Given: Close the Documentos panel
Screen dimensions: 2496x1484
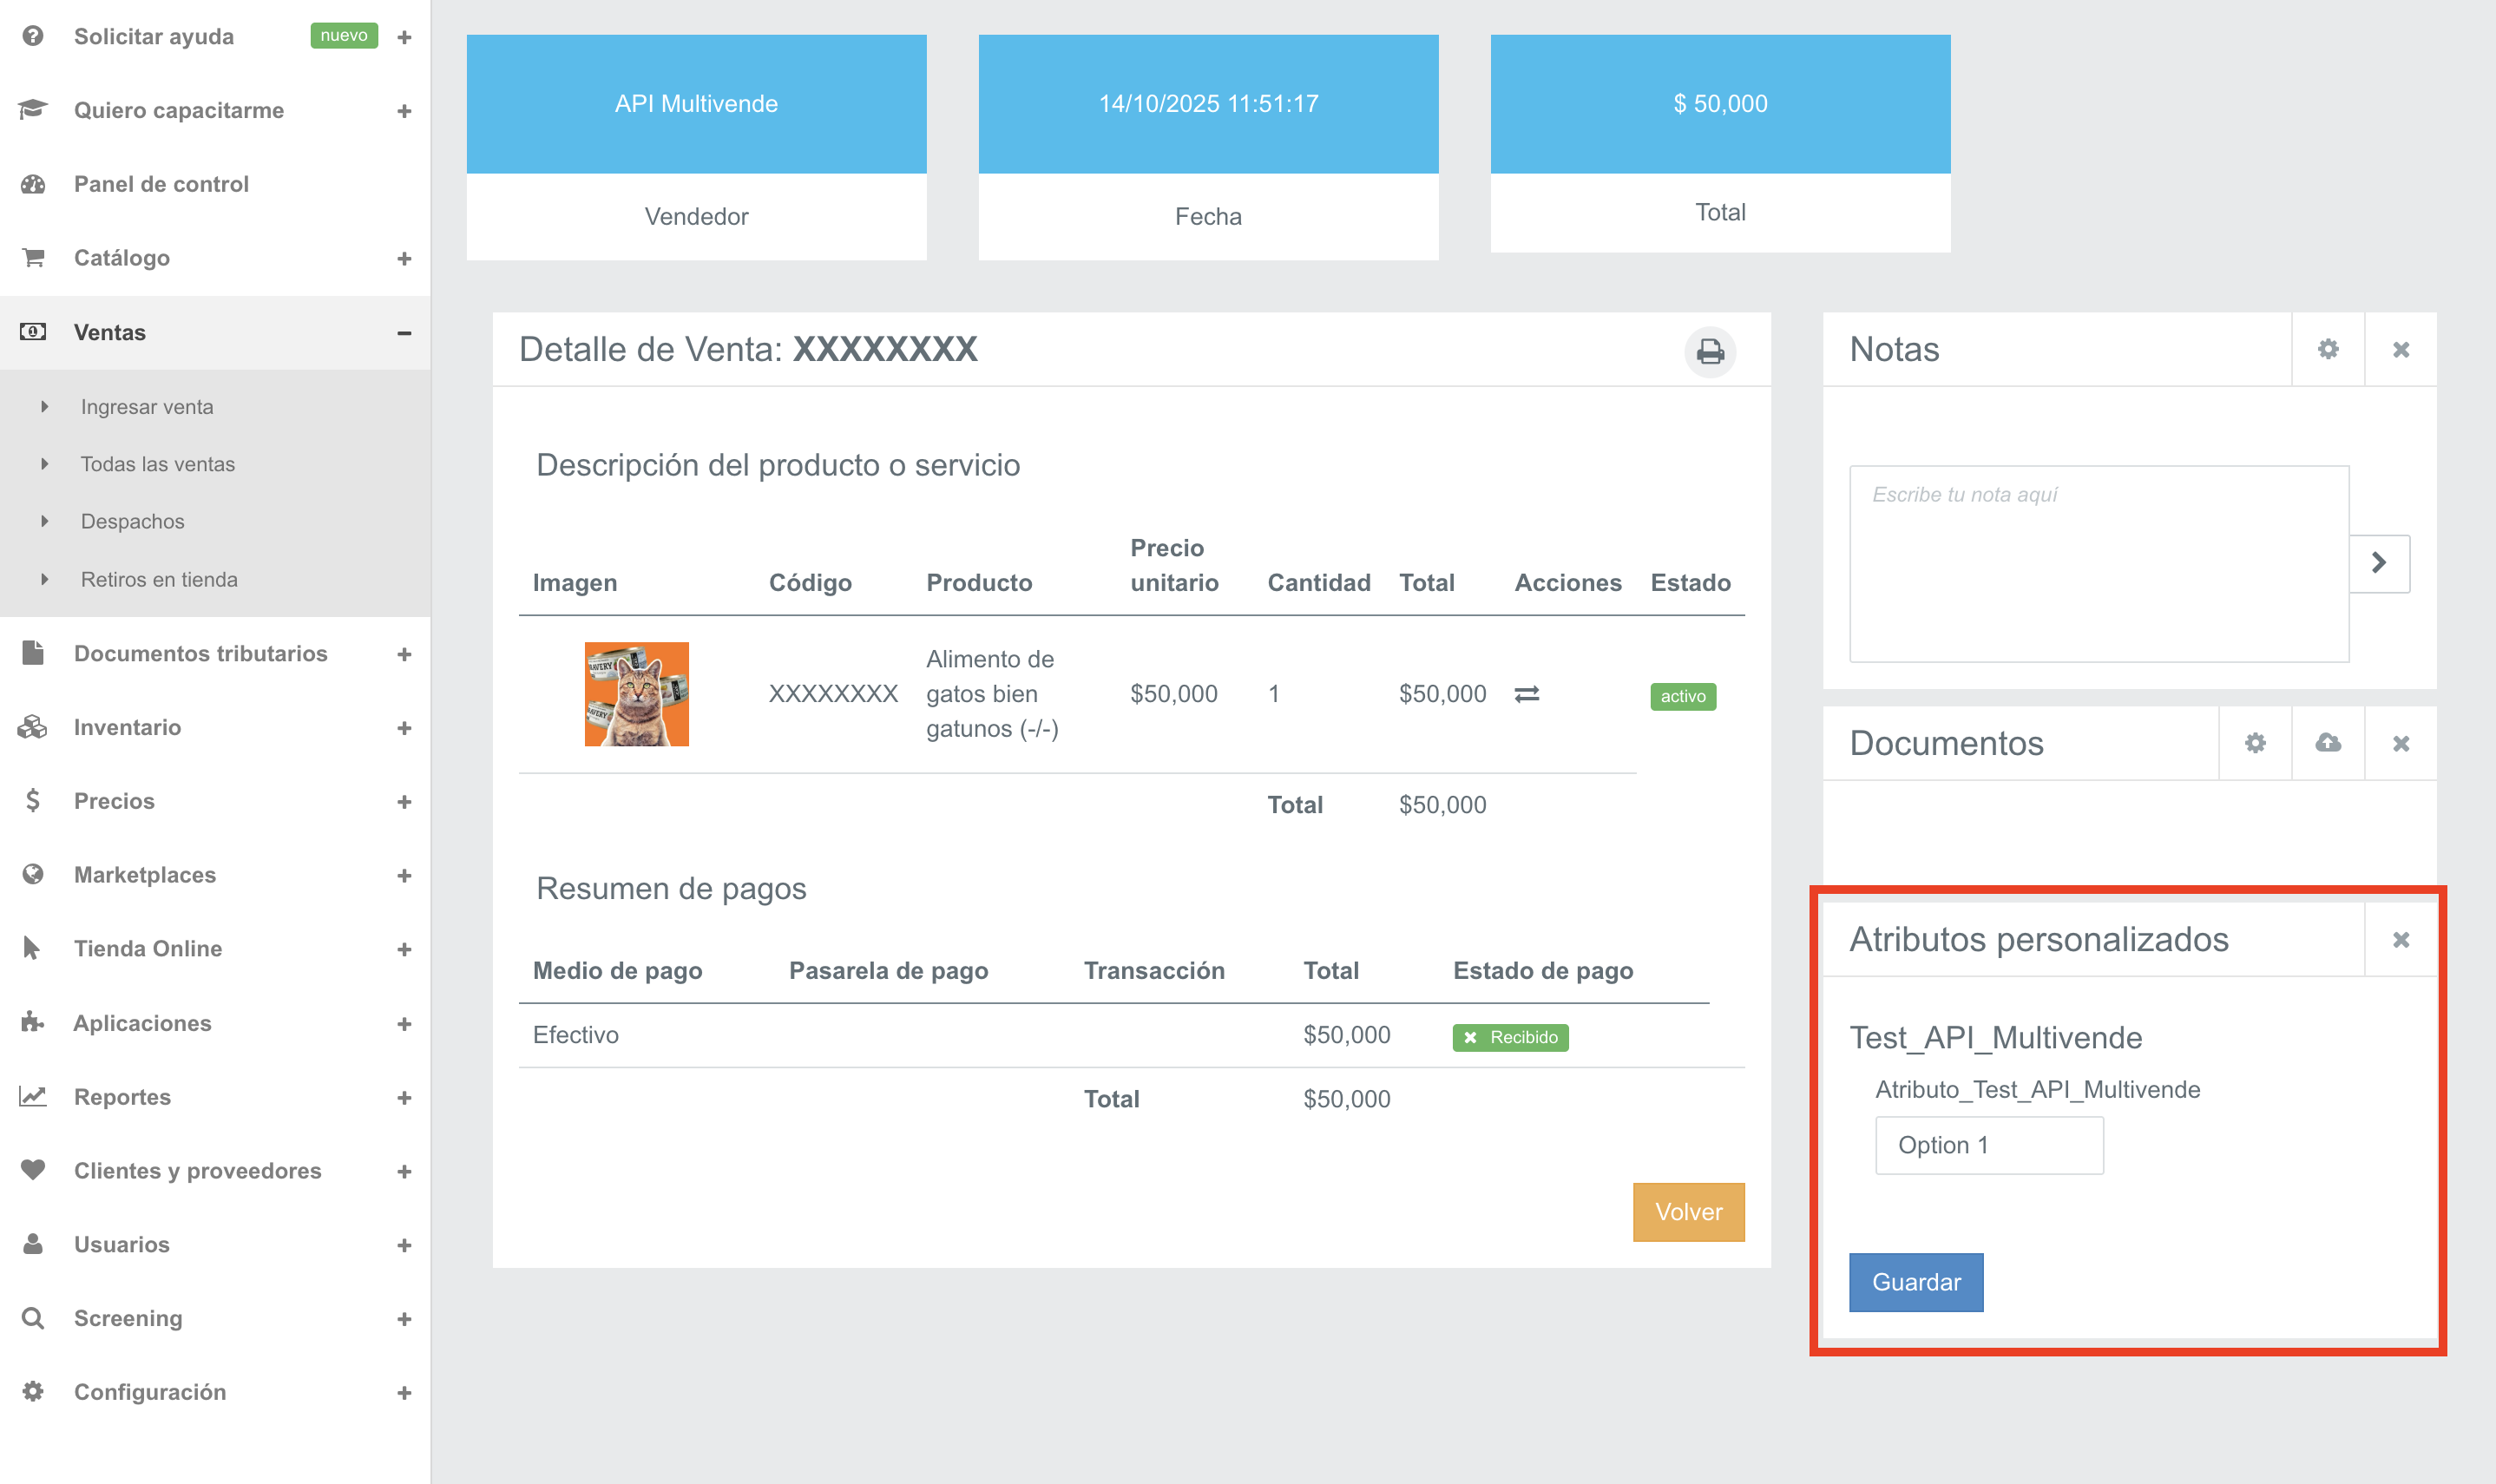Looking at the screenshot, I should [x=2400, y=742].
